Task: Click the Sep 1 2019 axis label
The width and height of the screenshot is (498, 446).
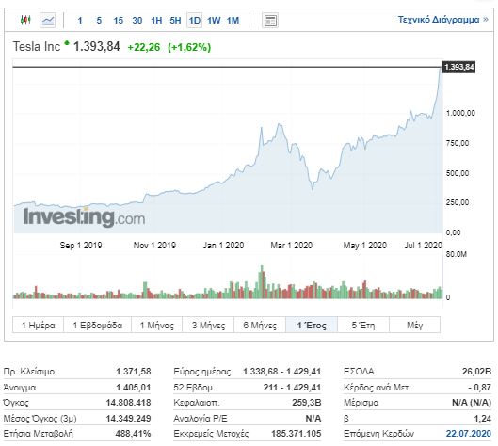Action: [x=81, y=245]
